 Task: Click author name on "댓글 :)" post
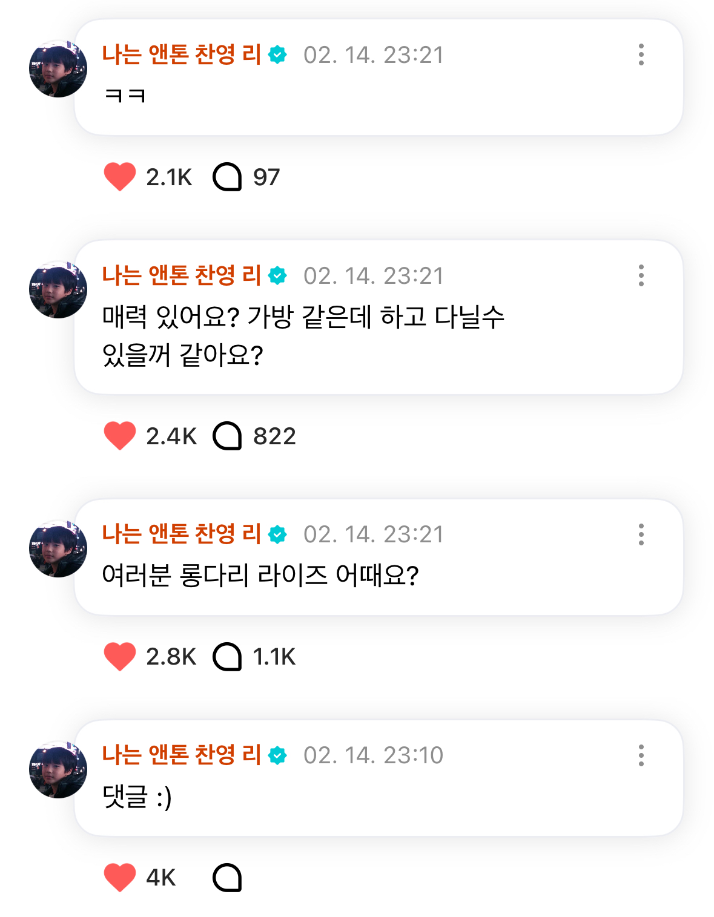pyautogui.click(x=181, y=755)
